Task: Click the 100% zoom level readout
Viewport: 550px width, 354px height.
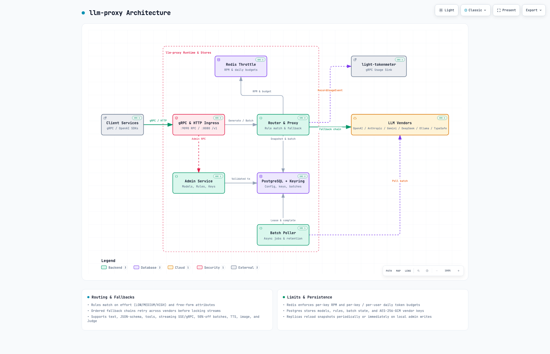Action: 448,271
